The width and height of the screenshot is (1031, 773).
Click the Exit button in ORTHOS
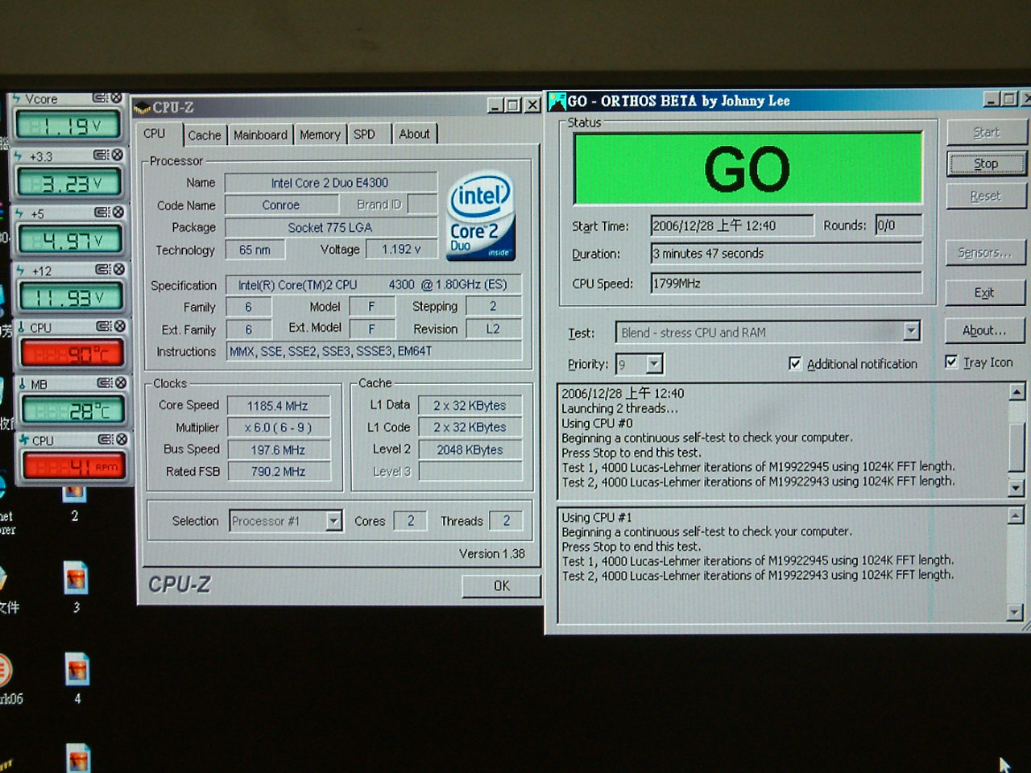(984, 292)
